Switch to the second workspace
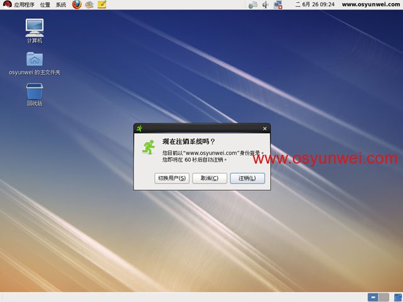The image size is (403, 302). click(383, 298)
